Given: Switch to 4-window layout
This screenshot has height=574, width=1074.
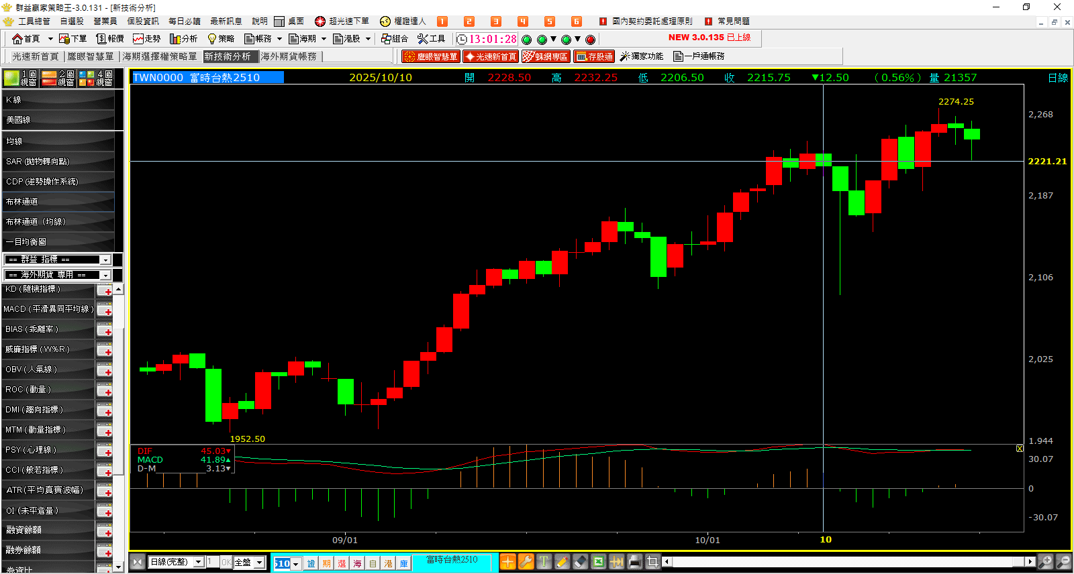Looking at the screenshot, I should coord(96,78).
